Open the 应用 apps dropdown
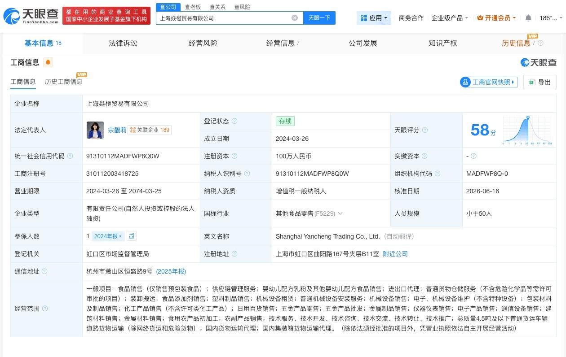The height and width of the screenshot is (357, 566). point(374,18)
